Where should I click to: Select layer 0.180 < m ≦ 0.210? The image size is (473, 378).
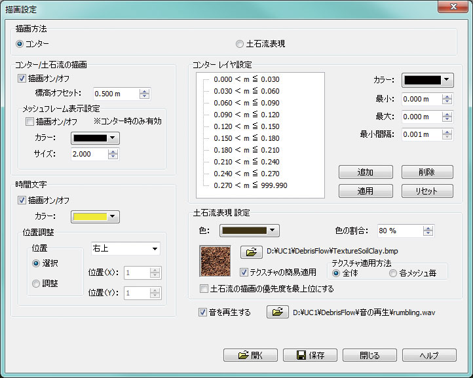[246, 150]
